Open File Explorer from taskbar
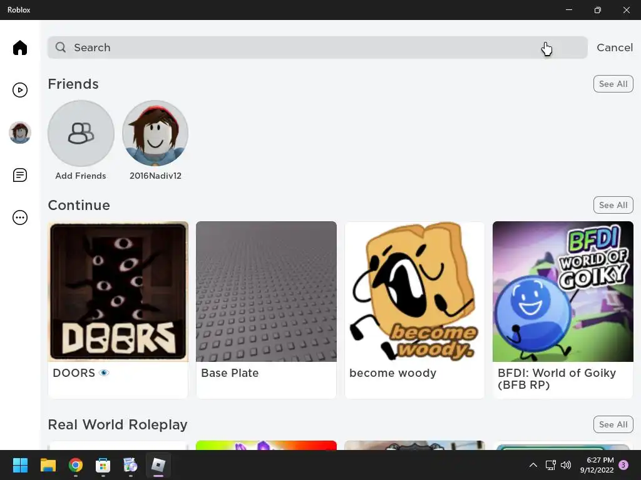The image size is (641, 480). [x=48, y=465]
